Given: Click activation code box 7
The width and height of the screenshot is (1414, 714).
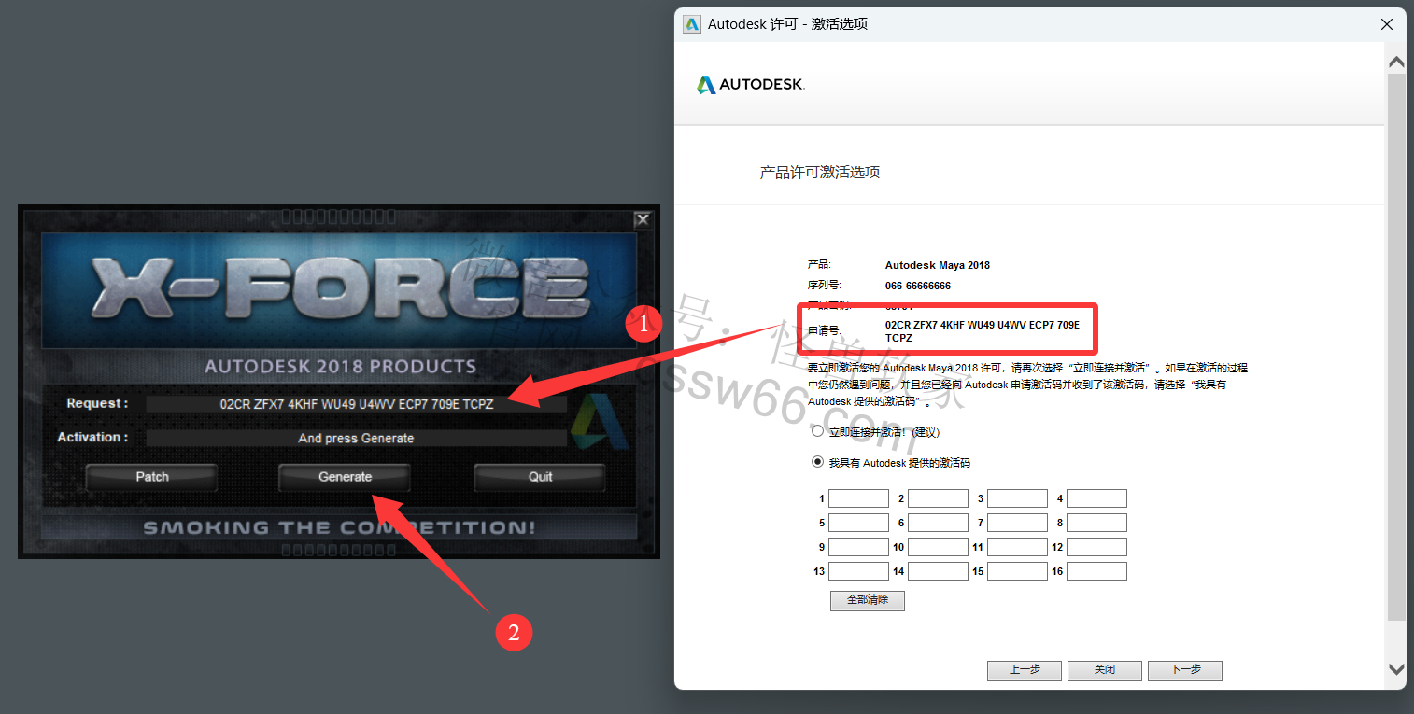Looking at the screenshot, I should (x=1017, y=523).
